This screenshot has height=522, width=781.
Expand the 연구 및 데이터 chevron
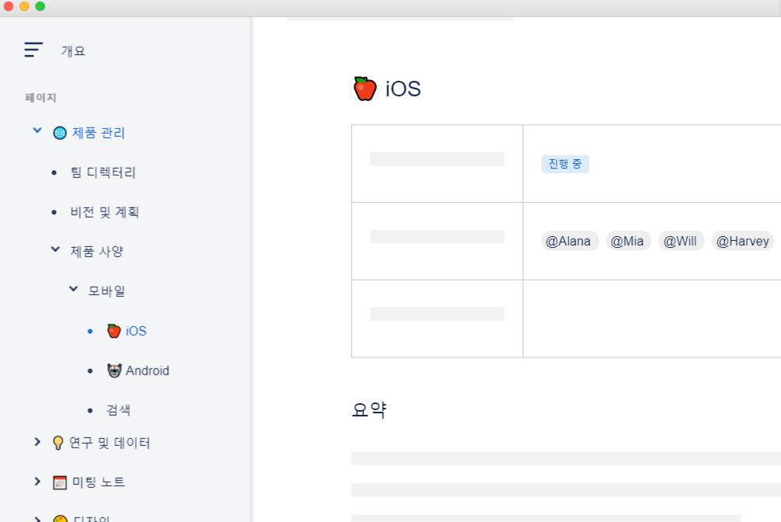click(x=37, y=442)
